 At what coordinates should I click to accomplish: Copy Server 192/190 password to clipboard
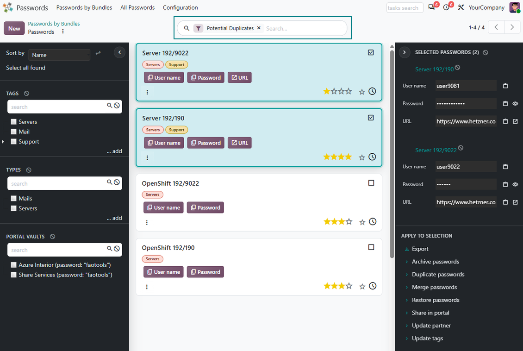[x=505, y=103]
